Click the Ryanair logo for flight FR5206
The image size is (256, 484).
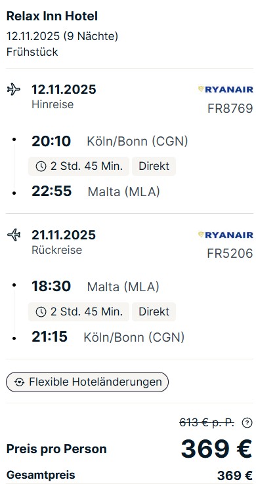click(225, 235)
